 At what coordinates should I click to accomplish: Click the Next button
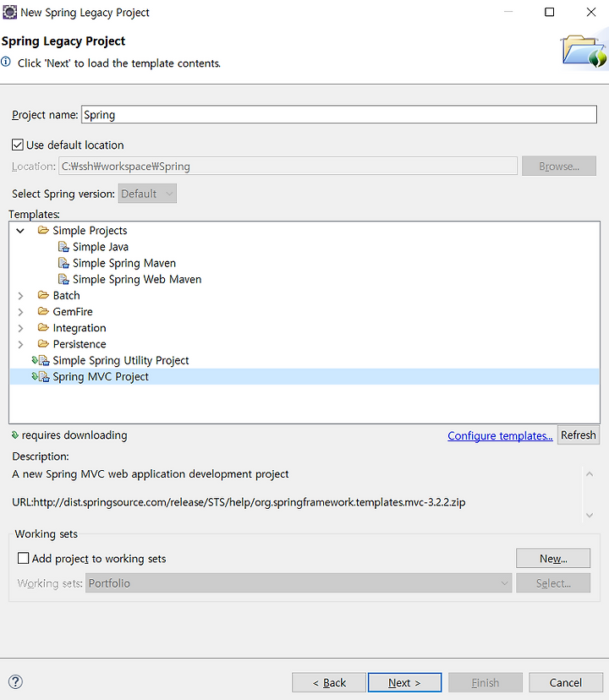point(405,682)
